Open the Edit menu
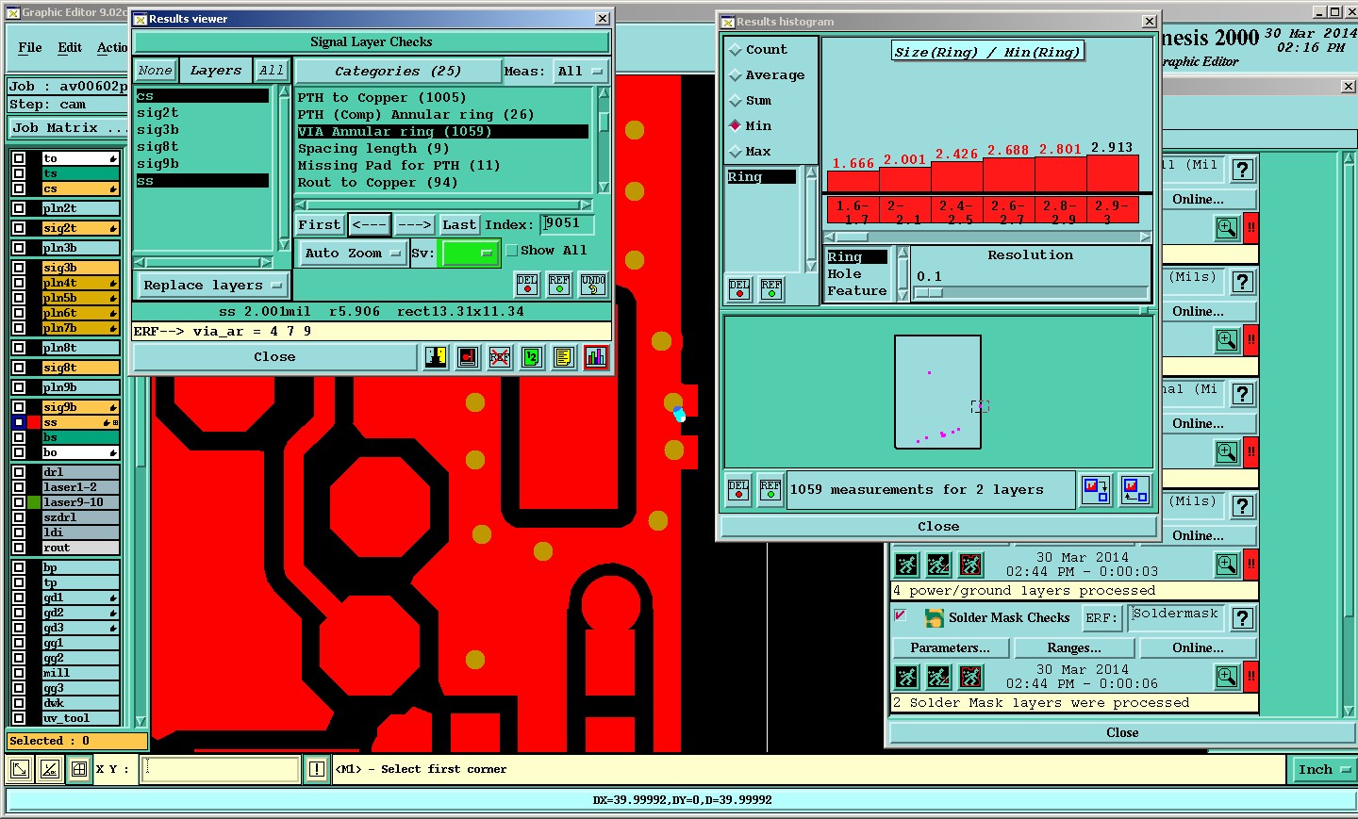The width and height of the screenshot is (1358, 819). click(70, 47)
